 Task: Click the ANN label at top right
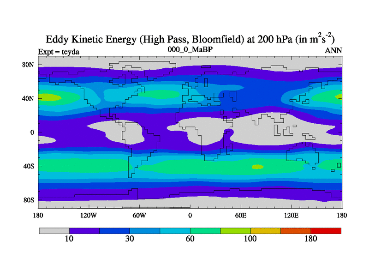pos(333,52)
